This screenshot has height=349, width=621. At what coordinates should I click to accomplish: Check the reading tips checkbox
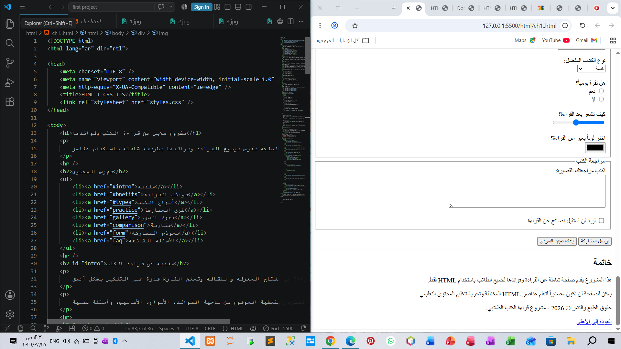coord(601,220)
